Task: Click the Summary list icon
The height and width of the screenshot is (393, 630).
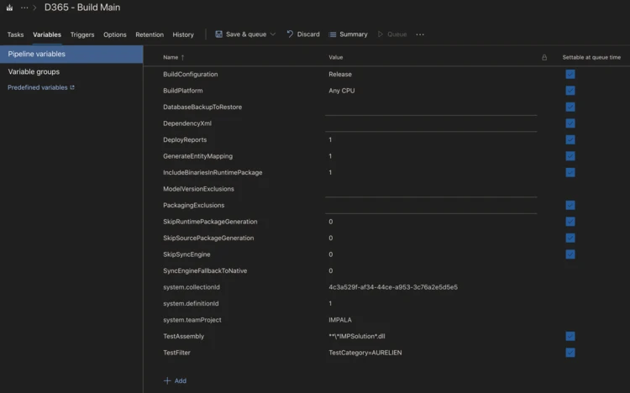Action: [333, 34]
